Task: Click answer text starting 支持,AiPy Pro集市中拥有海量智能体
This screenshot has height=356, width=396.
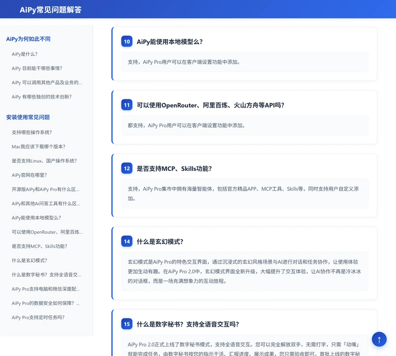Action: click(243, 194)
